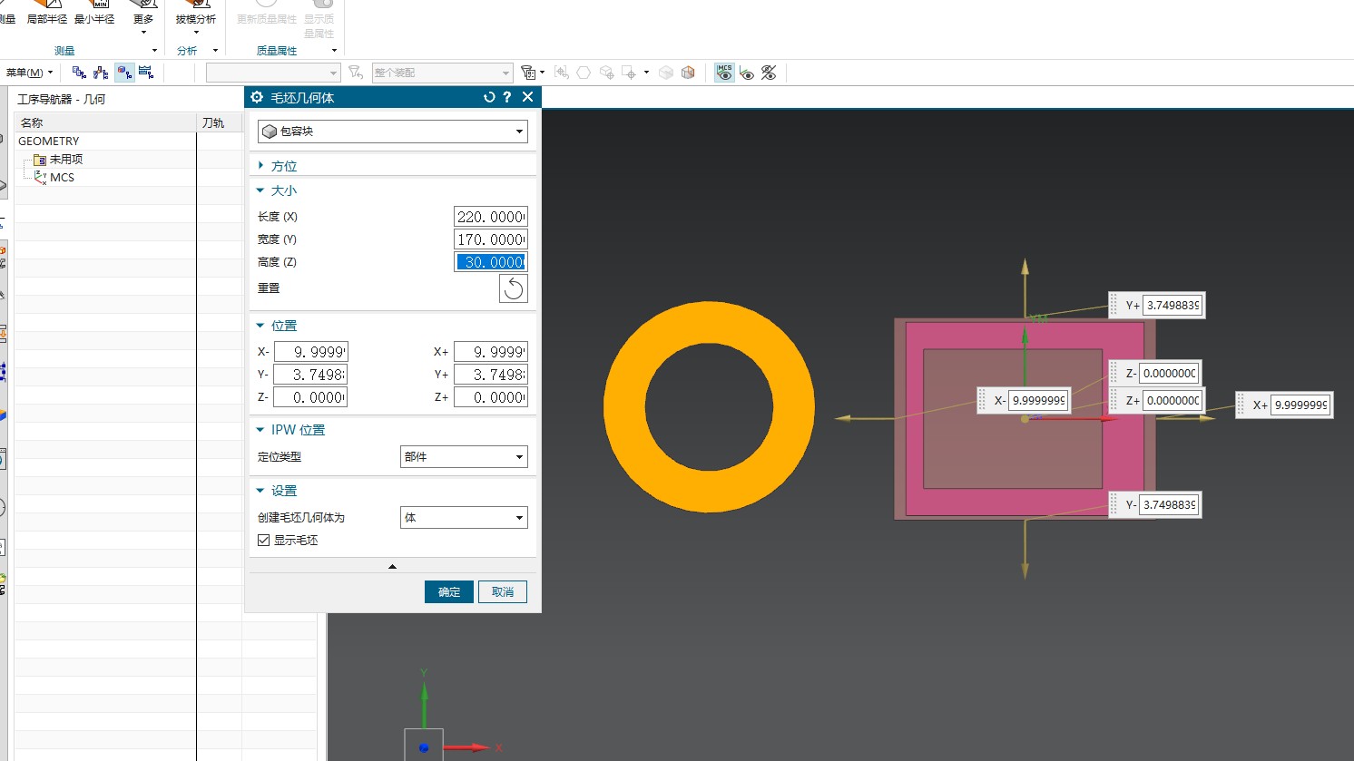
Task: Click the selection filter funnel icon
Action: click(356, 73)
